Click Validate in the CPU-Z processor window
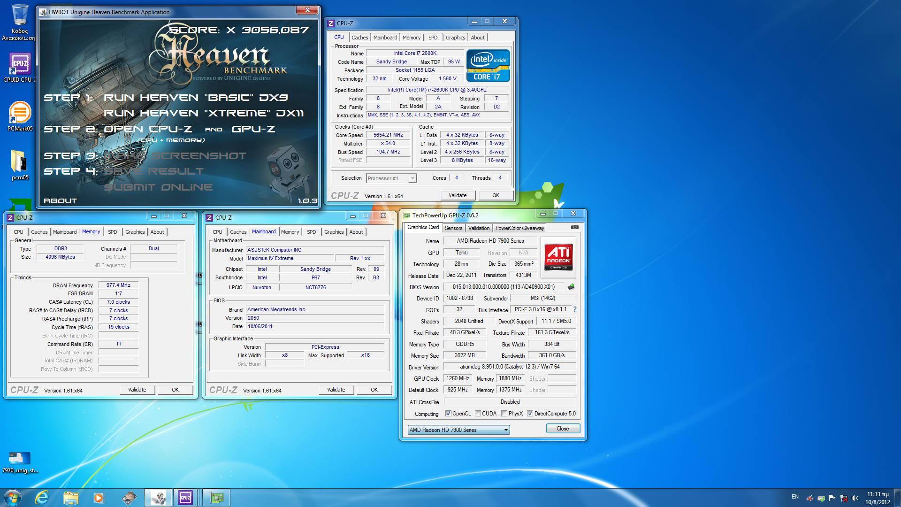This screenshot has height=507, width=901. [458, 195]
